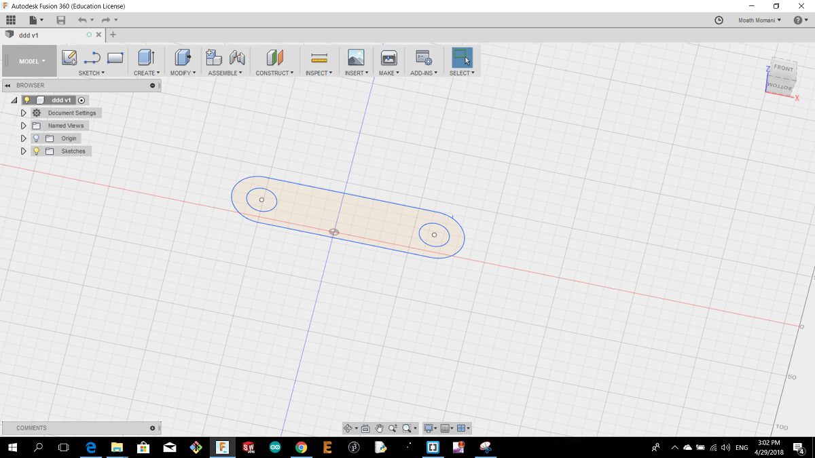Click the Redo arrow
The width and height of the screenshot is (815, 458).
tap(106, 20)
